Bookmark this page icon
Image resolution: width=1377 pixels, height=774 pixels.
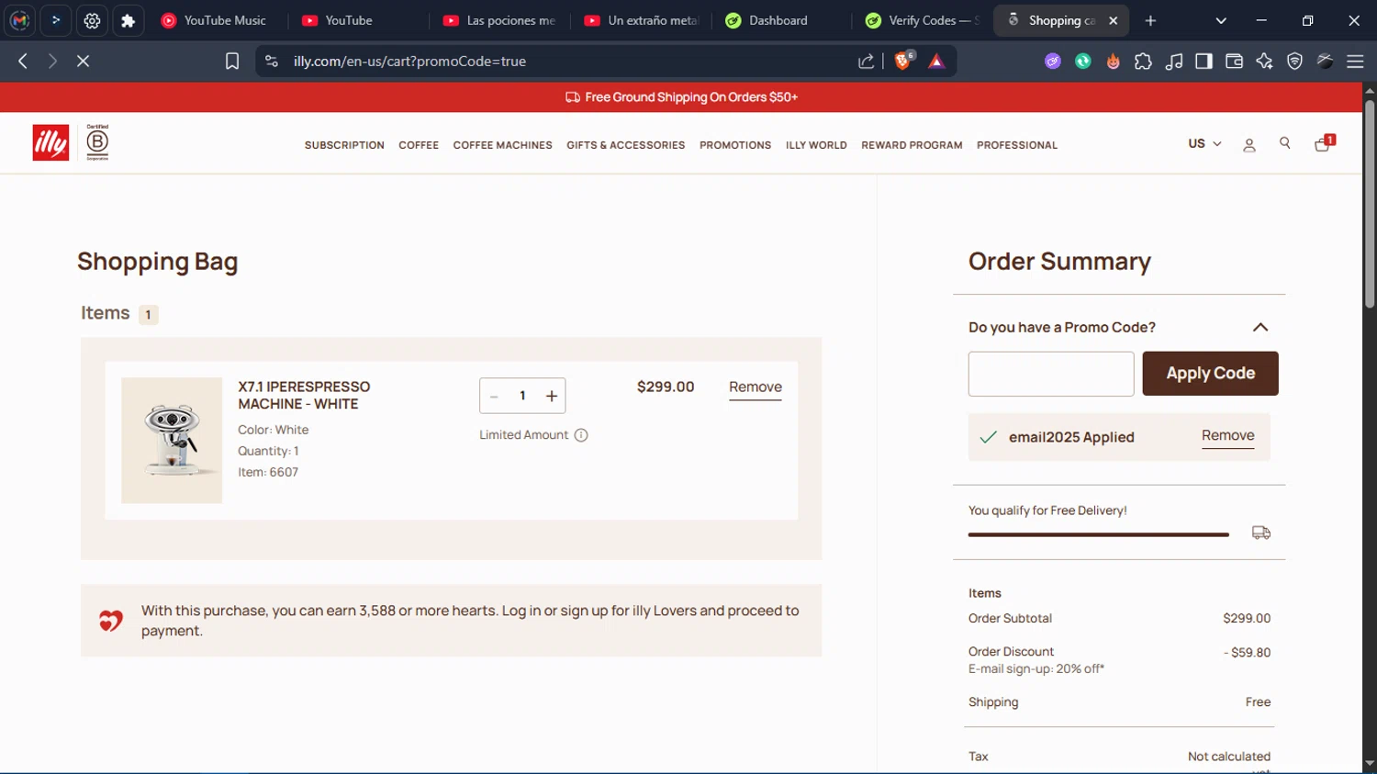click(x=232, y=61)
